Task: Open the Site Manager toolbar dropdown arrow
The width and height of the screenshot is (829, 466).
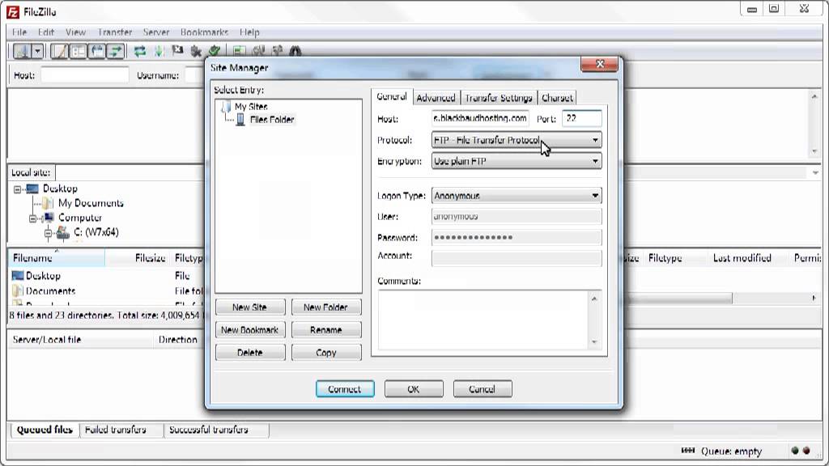Action: pyautogui.click(x=37, y=51)
